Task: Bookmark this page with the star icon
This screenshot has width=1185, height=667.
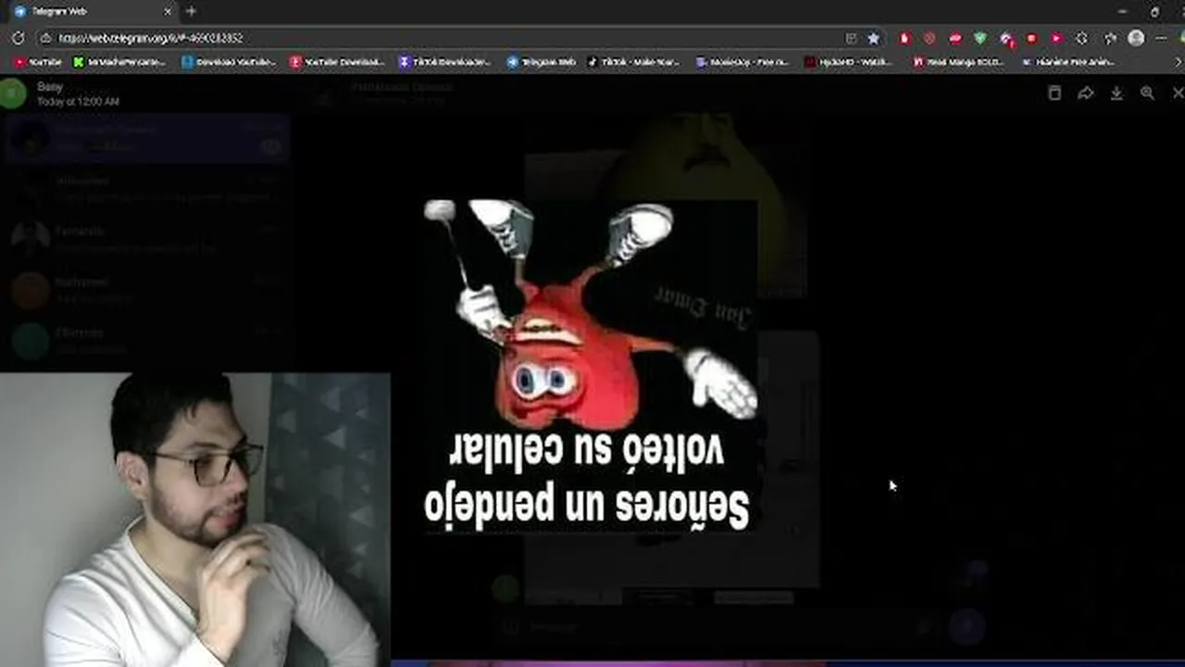Action: 873,38
